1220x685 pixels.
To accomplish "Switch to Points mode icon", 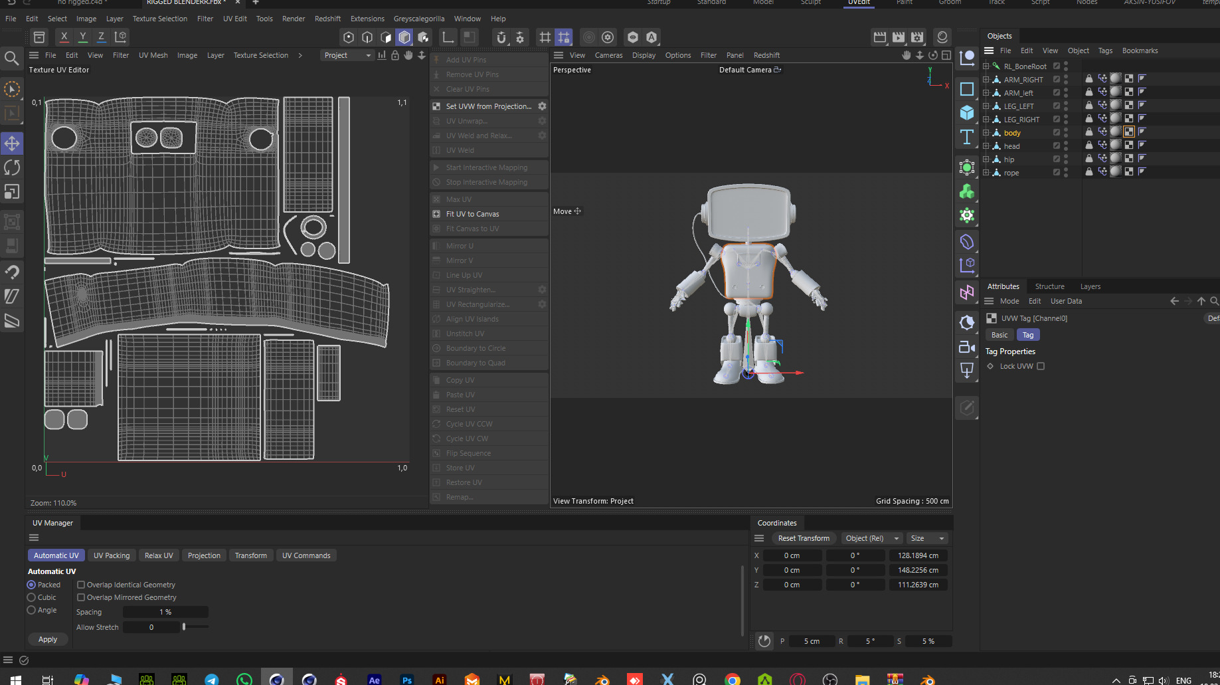I will coord(349,37).
